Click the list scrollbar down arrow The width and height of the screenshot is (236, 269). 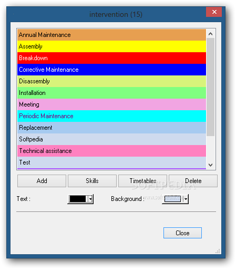point(211,165)
